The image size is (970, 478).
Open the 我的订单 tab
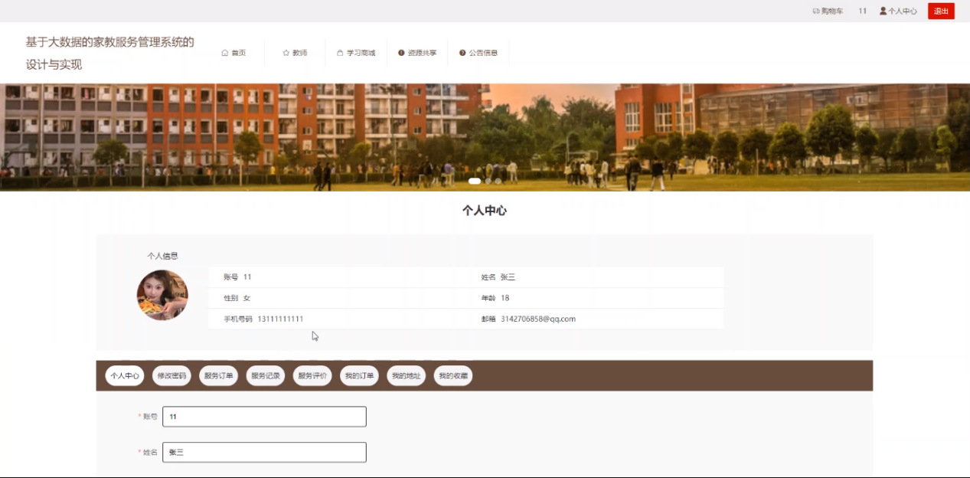point(359,376)
